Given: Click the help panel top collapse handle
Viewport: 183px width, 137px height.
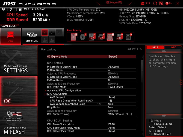Looking at the screenshot, I should pos(164,50).
